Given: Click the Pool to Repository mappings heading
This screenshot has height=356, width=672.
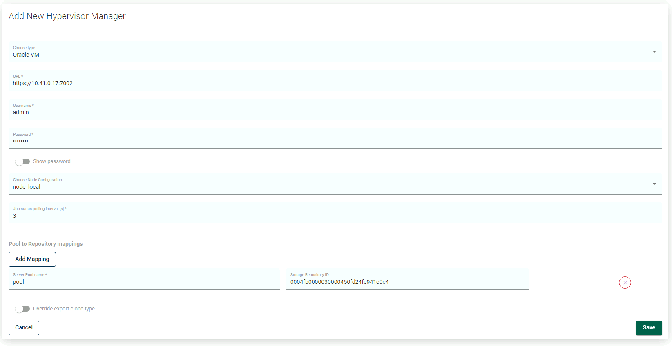Looking at the screenshot, I should tap(45, 244).
